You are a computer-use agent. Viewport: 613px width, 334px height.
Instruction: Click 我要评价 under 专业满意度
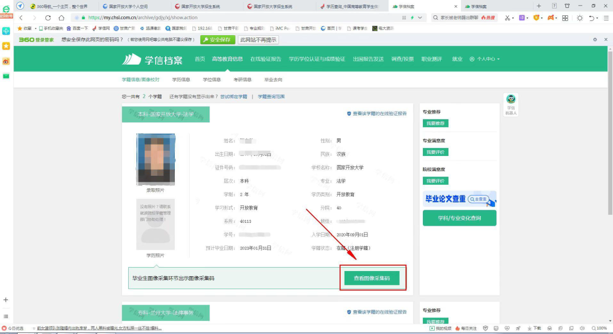coord(435,153)
